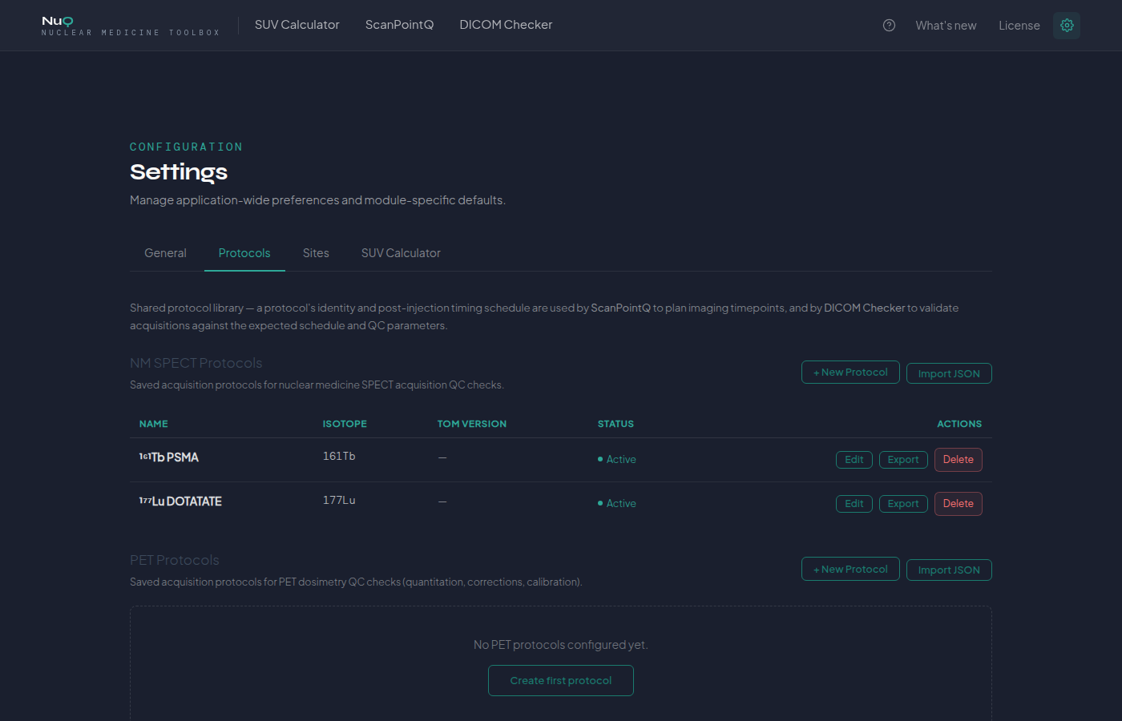The image size is (1122, 721).
Task: Click the NAME column header
Action: tap(154, 424)
